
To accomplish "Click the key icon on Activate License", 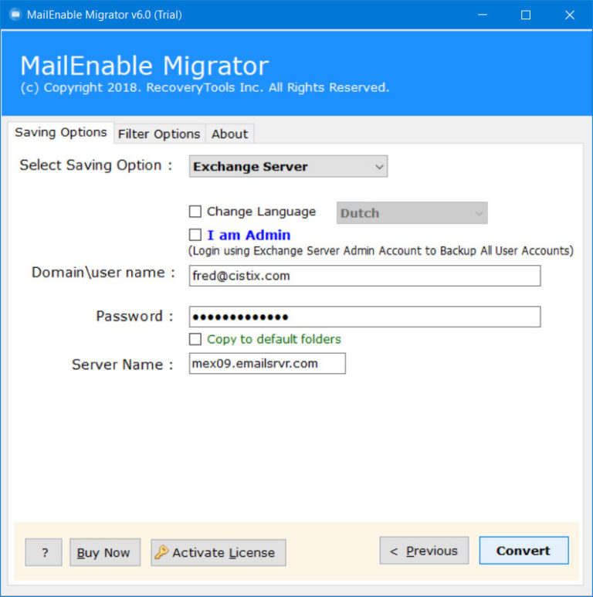I will tap(161, 552).
